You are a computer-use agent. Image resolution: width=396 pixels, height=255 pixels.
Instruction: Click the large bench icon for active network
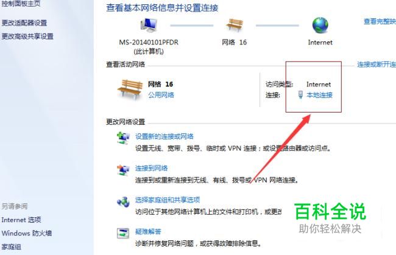click(x=130, y=89)
